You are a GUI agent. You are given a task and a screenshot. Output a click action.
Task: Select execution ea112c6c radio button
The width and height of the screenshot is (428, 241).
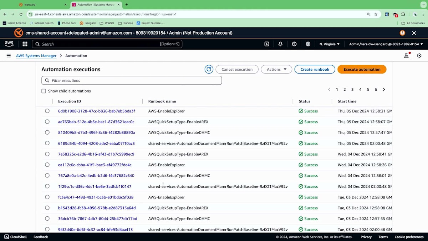(47, 165)
